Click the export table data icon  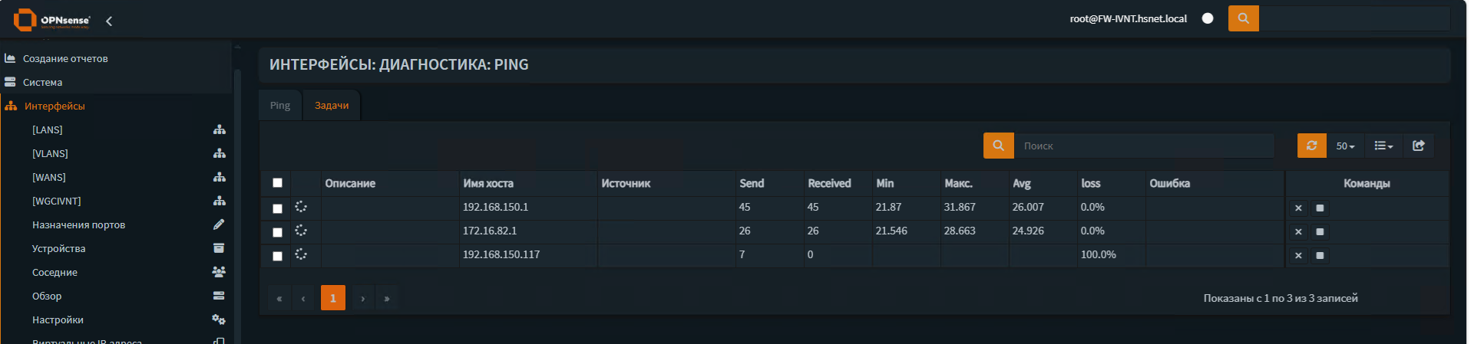(x=1418, y=146)
